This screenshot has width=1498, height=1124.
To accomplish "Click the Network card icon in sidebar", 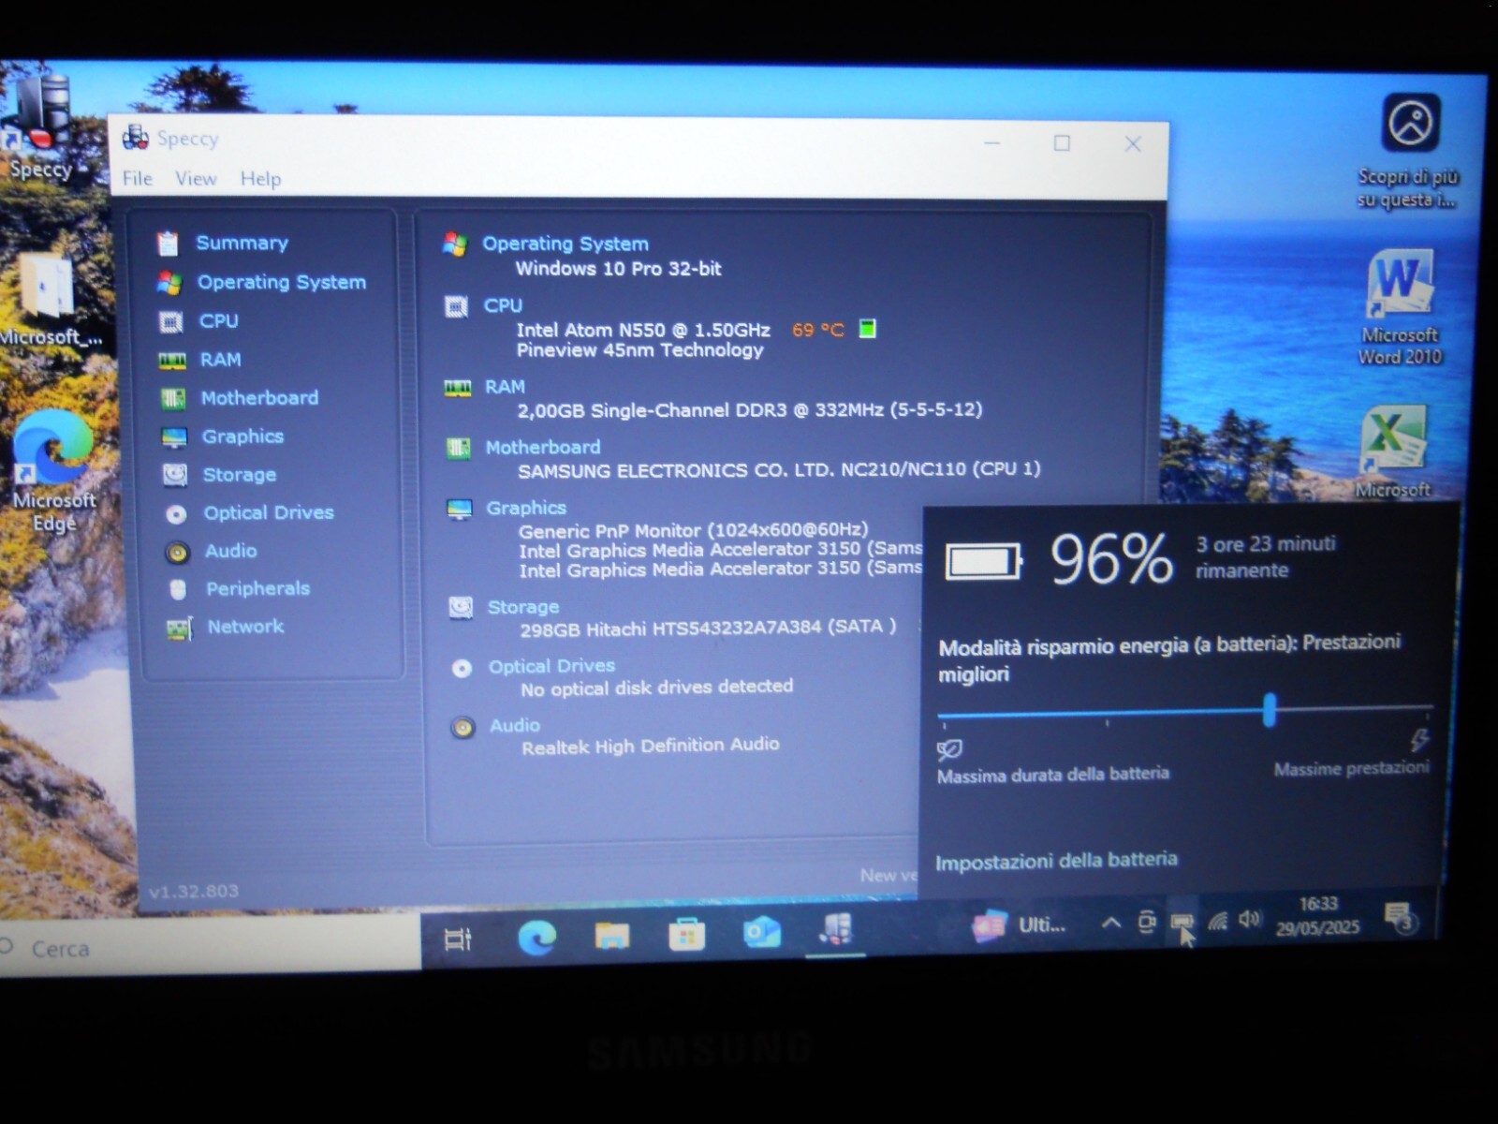I will click(179, 628).
